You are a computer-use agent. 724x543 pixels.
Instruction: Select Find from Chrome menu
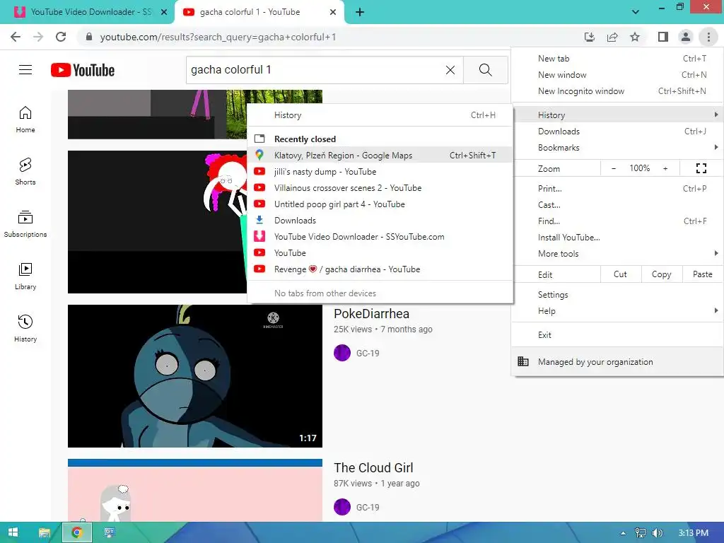point(618,221)
